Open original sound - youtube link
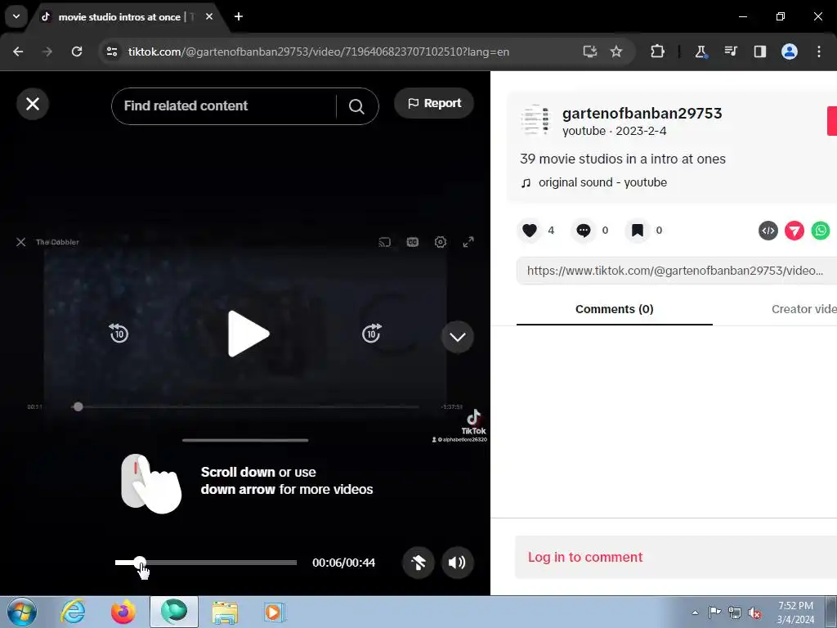The image size is (837, 628). tap(602, 182)
